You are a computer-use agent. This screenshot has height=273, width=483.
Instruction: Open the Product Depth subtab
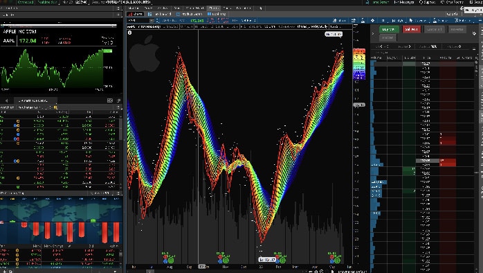[189, 14]
